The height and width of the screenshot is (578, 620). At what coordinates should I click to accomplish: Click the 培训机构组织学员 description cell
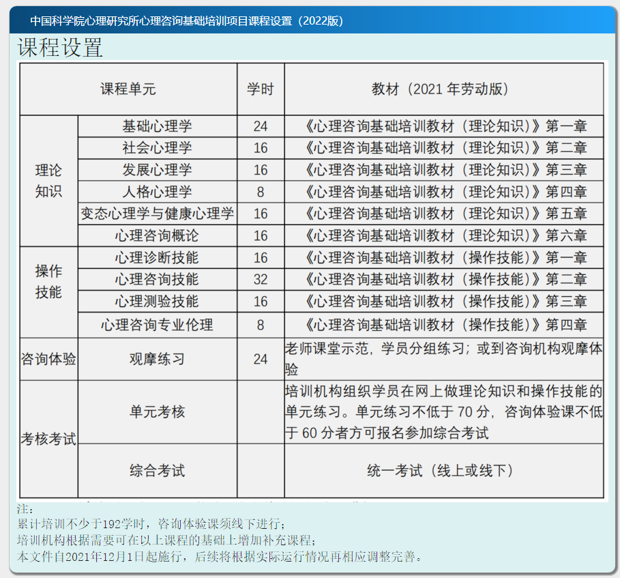tap(443, 412)
